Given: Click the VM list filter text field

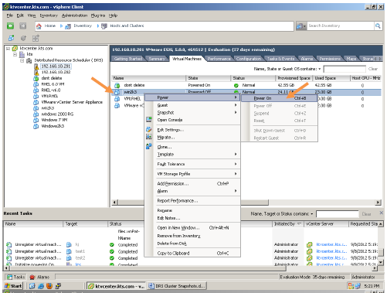Looking at the screenshot, I should click(345, 69).
